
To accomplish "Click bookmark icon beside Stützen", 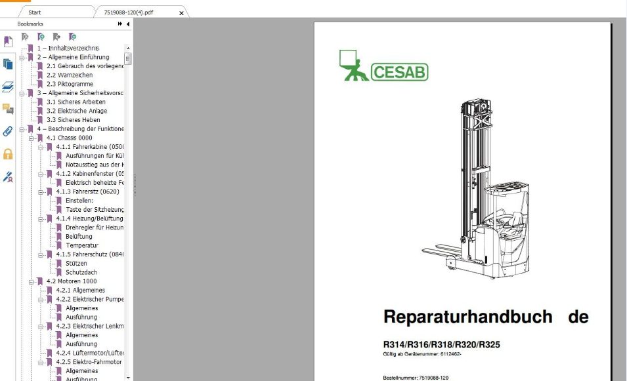I will 59,264.
